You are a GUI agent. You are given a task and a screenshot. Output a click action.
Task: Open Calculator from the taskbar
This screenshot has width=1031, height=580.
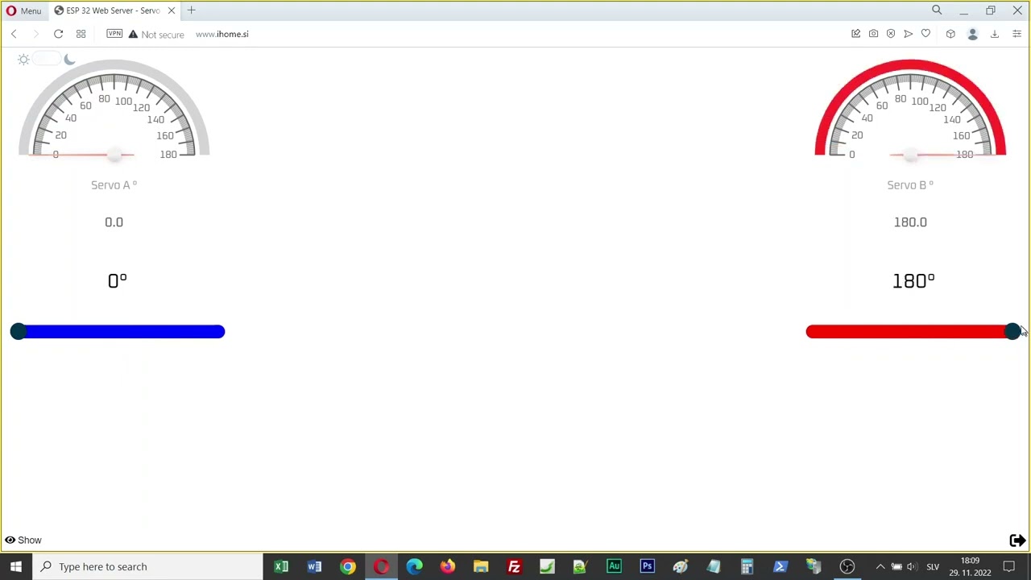point(747,566)
